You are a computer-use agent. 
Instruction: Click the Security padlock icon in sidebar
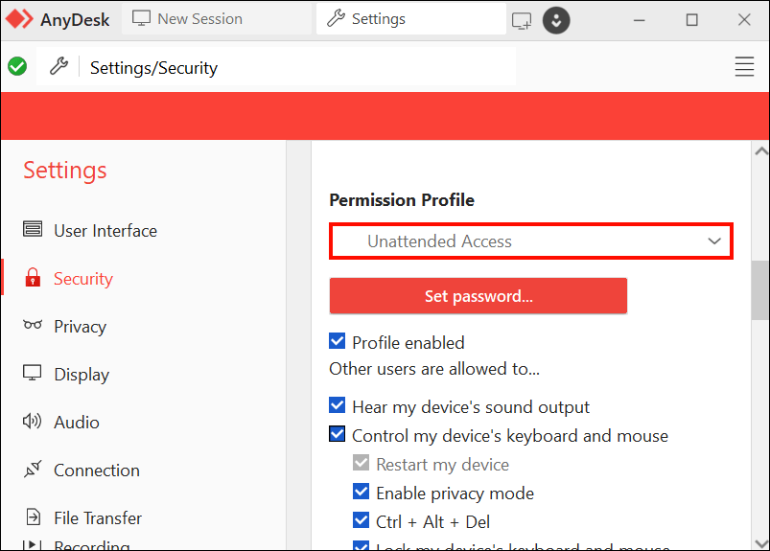pos(33,279)
